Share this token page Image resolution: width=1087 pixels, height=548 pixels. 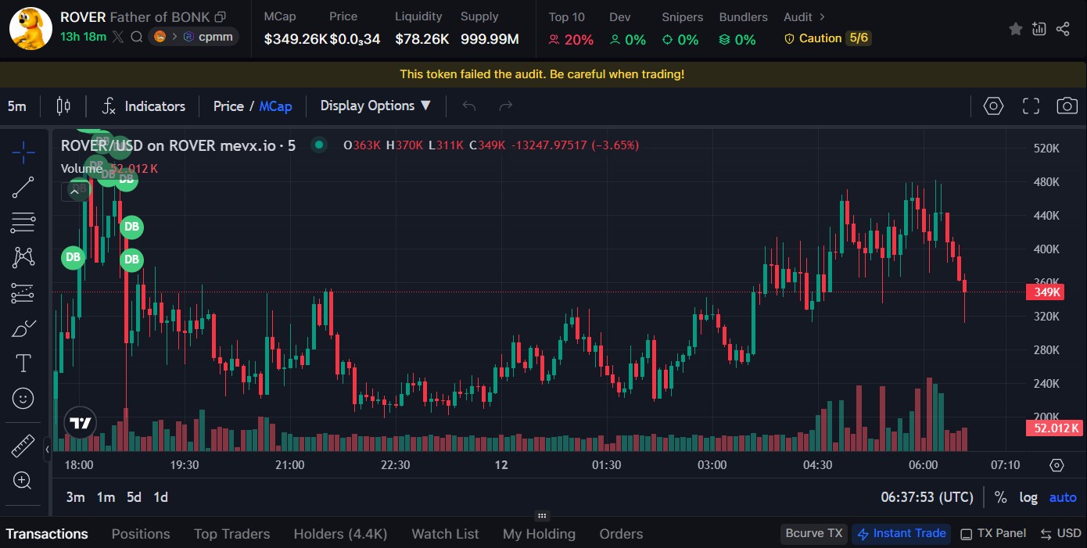pos(1063,29)
